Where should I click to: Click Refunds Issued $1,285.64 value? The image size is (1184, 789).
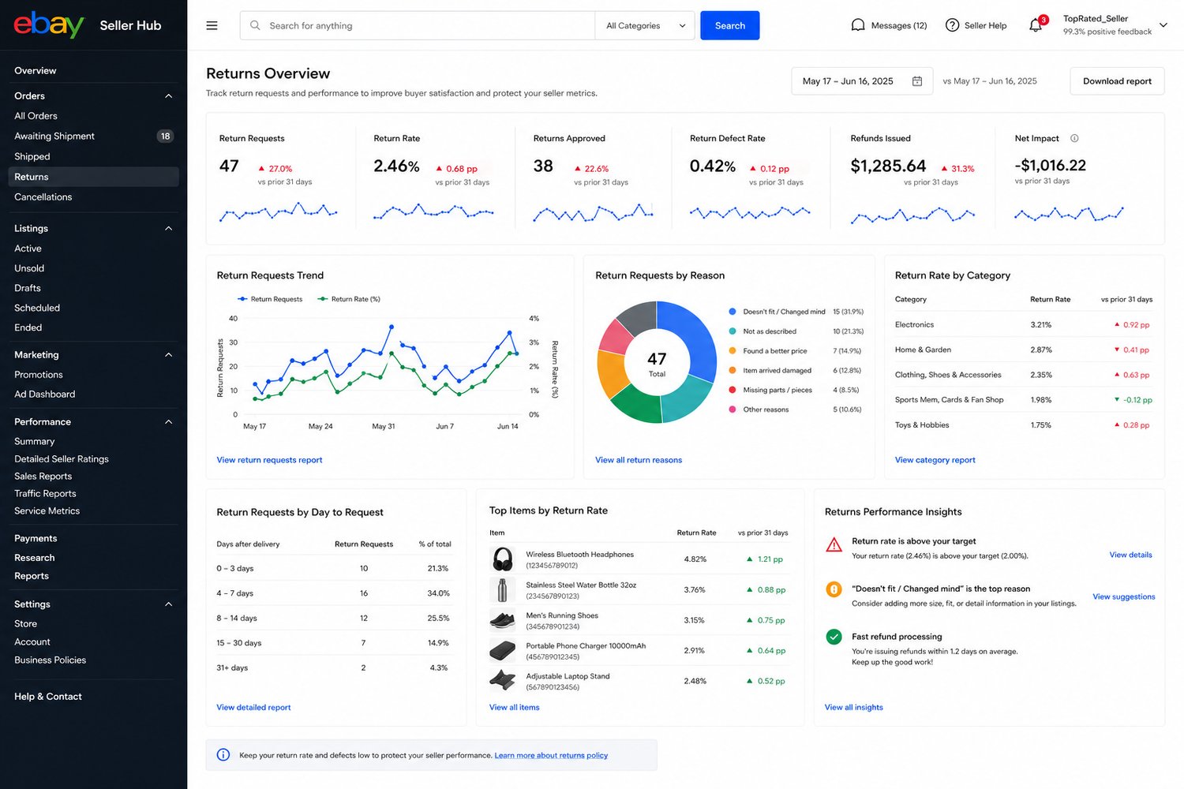point(888,166)
